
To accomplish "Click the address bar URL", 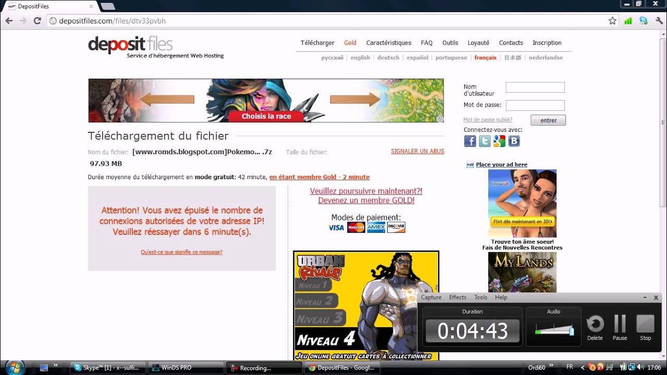I will [113, 21].
